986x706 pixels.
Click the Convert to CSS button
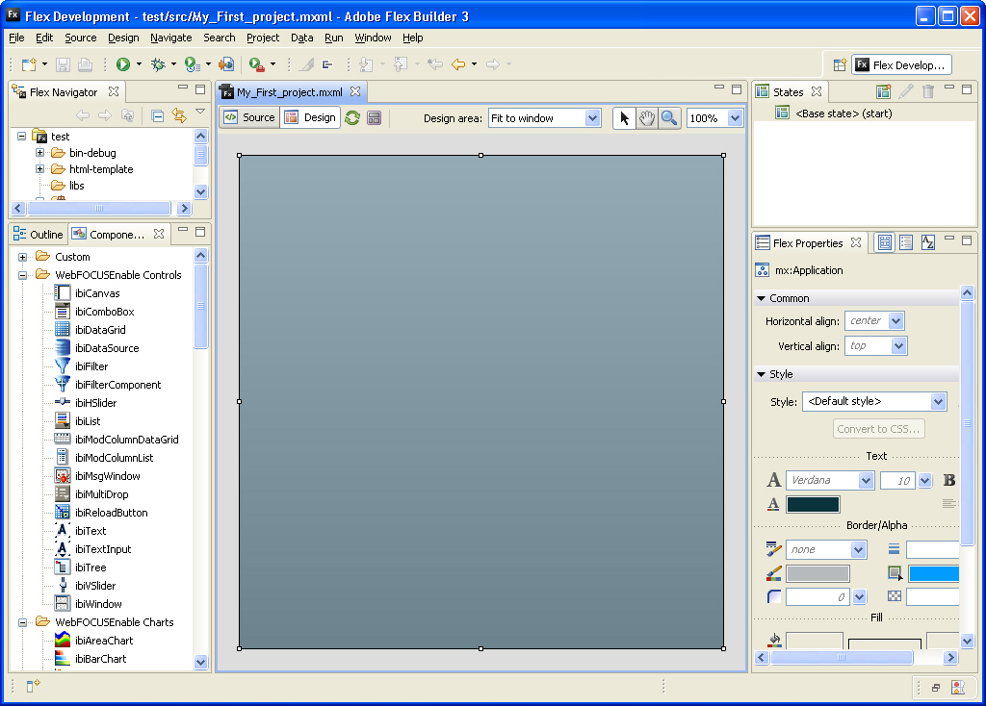(878, 429)
